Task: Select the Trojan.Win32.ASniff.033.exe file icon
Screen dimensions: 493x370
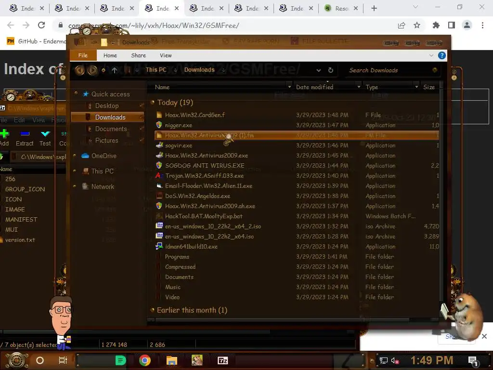Action: (159, 175)
